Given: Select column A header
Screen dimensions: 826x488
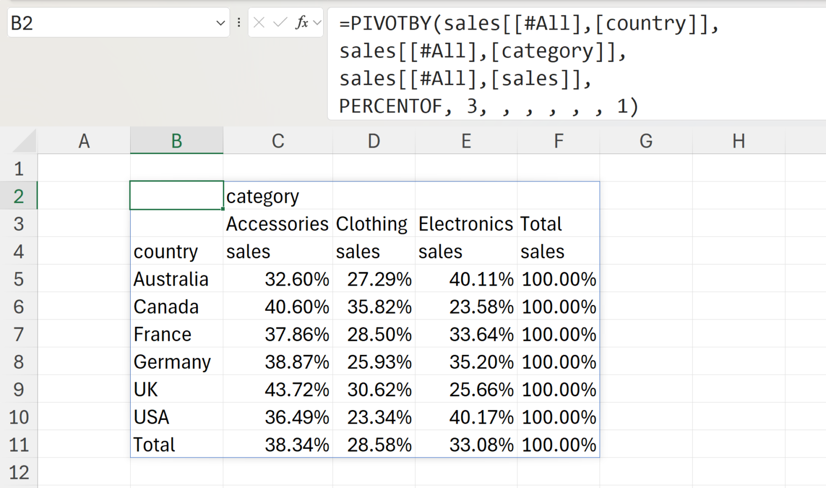Looking at the screenshot, I should 84,141.
